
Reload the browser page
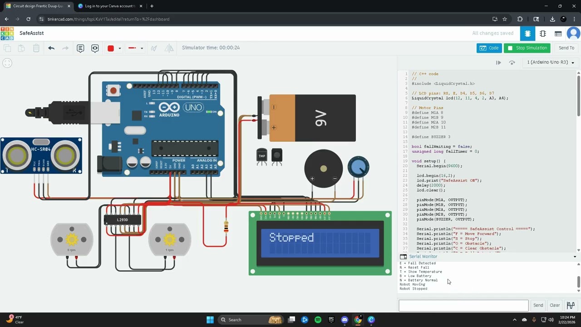(x=28, y=19)
